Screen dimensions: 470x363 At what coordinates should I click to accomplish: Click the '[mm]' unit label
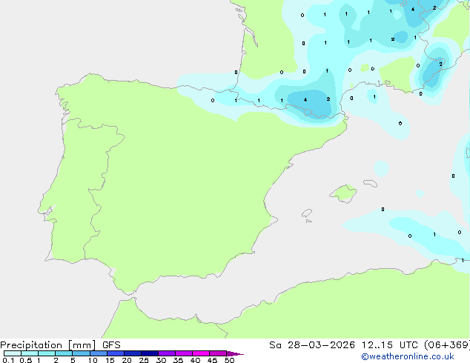coord(82,345)
